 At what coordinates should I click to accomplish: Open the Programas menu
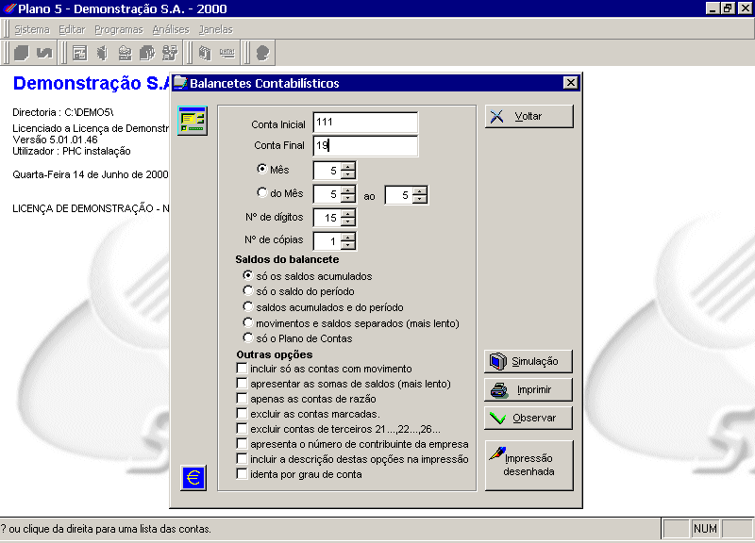[119, 29]
